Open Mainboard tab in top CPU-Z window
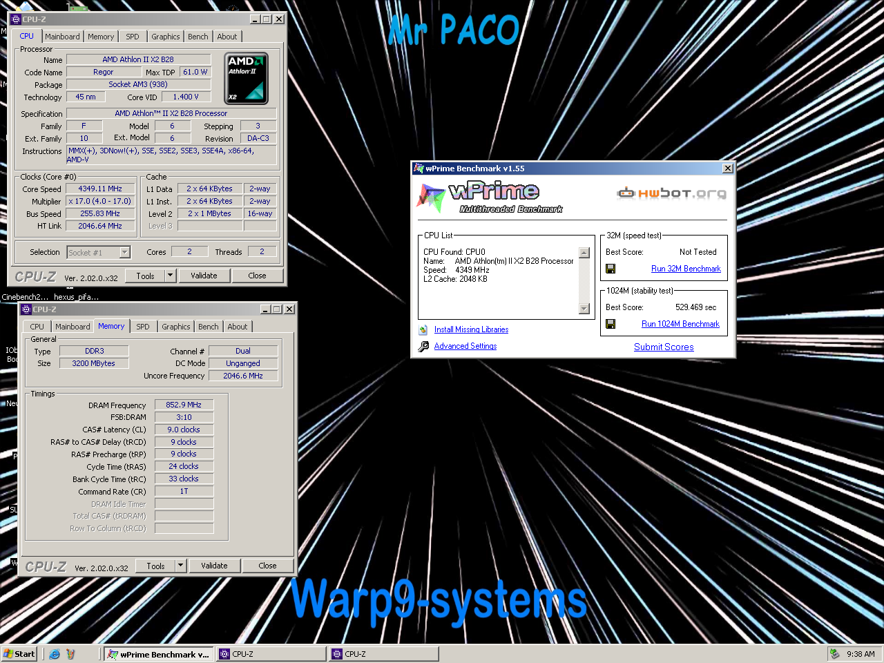 (x=62, y=37)
